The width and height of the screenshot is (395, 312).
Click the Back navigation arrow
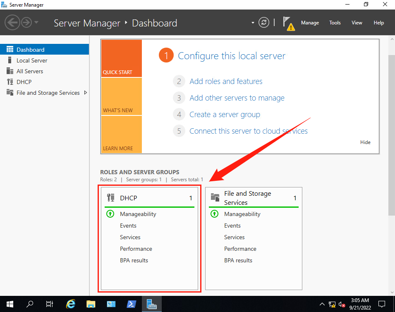[x=12, y=23]
